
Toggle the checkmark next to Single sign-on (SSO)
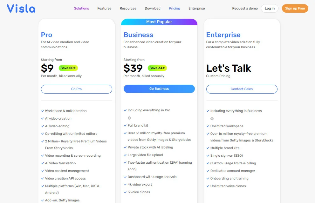tap(208, 155)
